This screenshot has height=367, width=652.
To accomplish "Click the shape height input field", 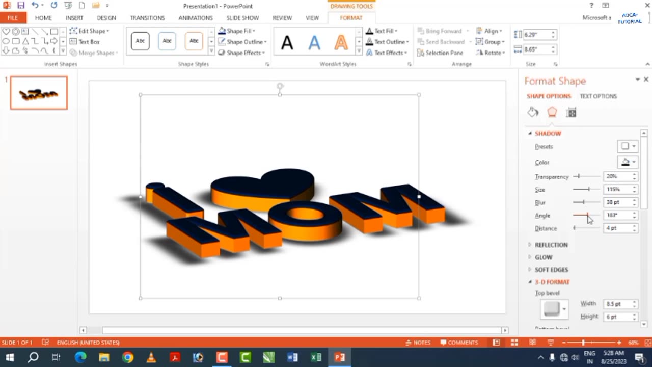I will [536, 35].
